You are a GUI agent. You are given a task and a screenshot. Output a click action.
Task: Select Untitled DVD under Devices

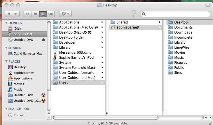24,40
